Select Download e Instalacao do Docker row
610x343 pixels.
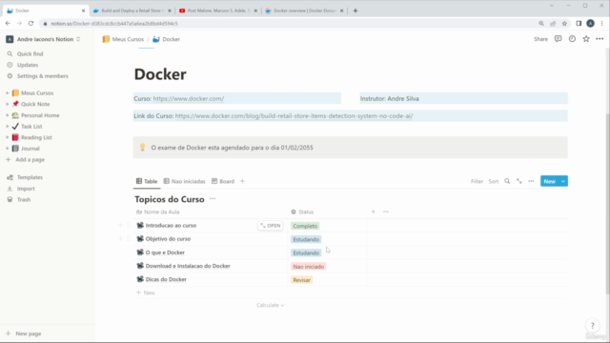[x=188, y=266]
